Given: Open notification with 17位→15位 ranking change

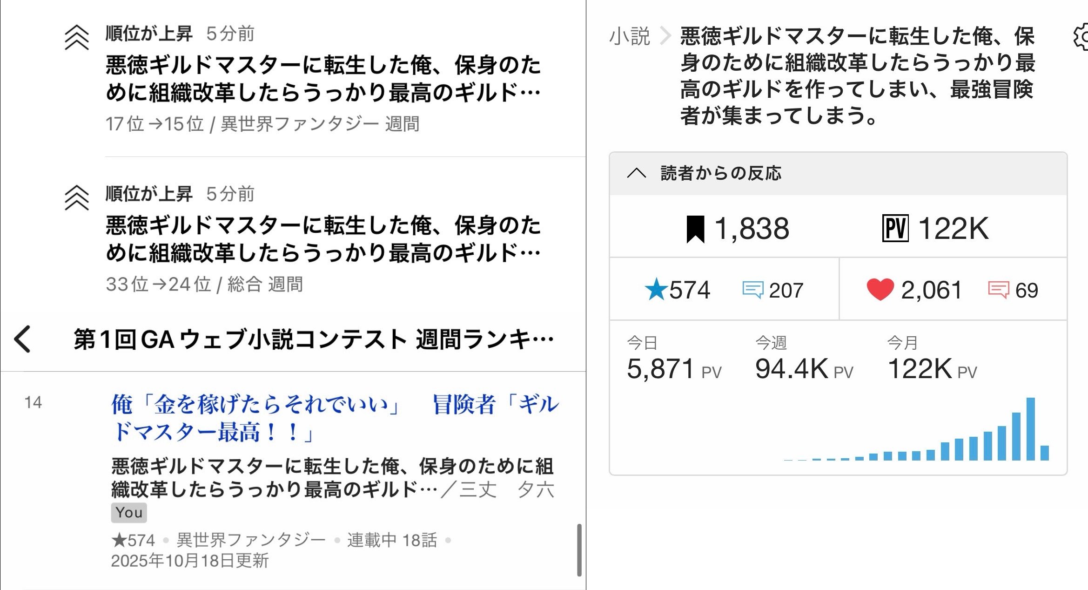Looking at the screenshot, I should (323, 79).
